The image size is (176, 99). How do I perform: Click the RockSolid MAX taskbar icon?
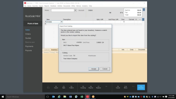(87, 97)
